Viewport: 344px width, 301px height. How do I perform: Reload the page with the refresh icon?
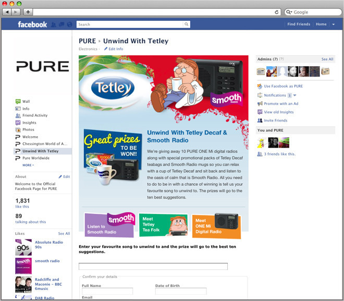pyautogui.click(x=277, y=12)
